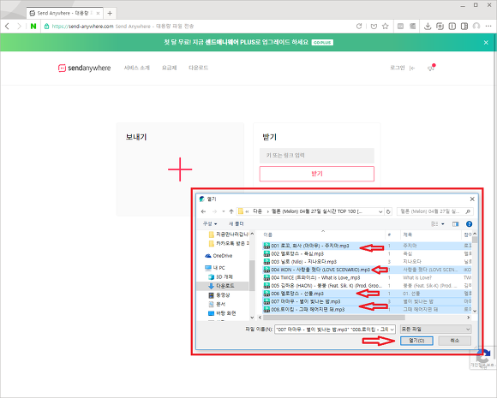Screen dimensions: 497x398
Task: Sort by the 제목 title column header
Action: (x=408, y=235)
